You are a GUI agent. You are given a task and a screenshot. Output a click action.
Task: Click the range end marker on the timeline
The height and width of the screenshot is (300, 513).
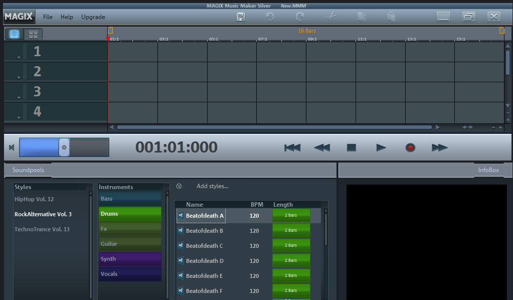pos(501,31)
